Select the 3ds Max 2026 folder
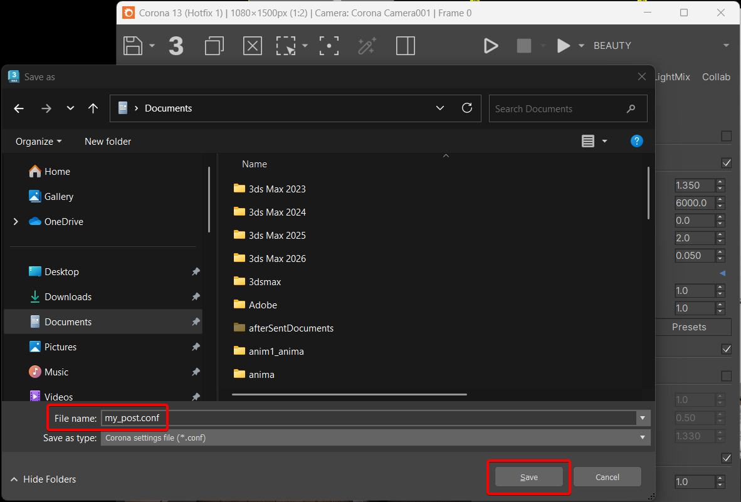Viewport: 741px width, 502px height. point(270,258)
